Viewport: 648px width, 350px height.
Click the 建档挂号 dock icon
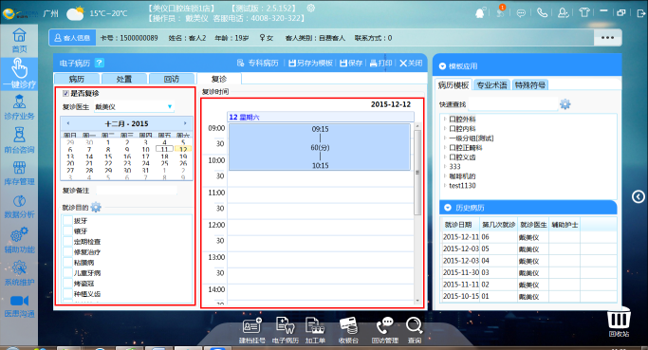click(251, 330)
